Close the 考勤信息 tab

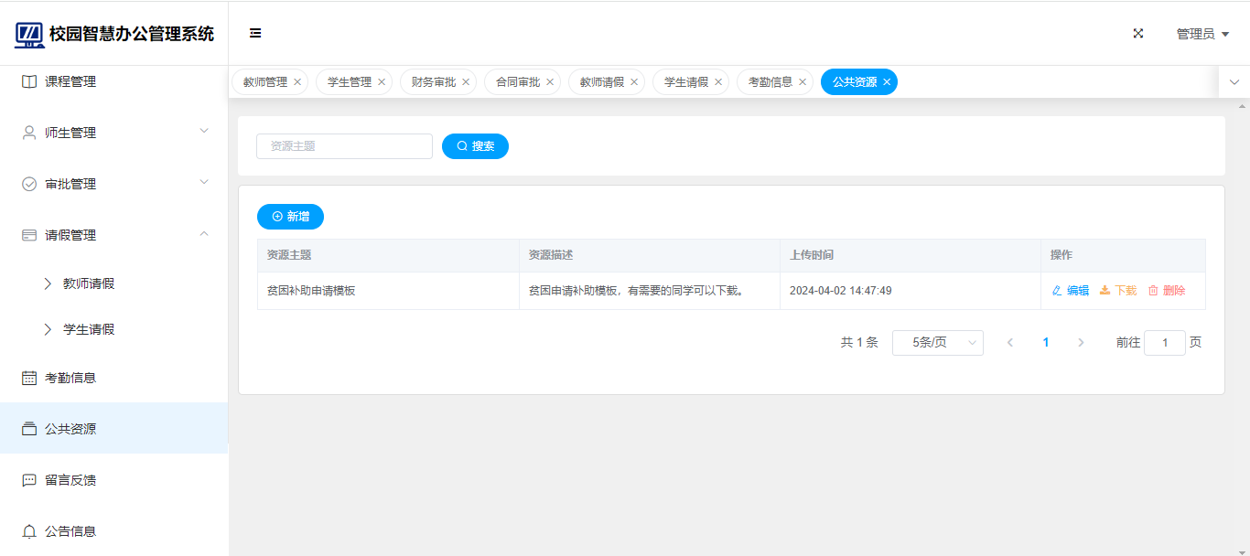click(x=803, y=82)
